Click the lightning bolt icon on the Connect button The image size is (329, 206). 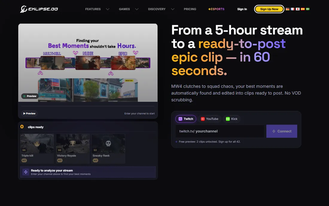(274, 131)
